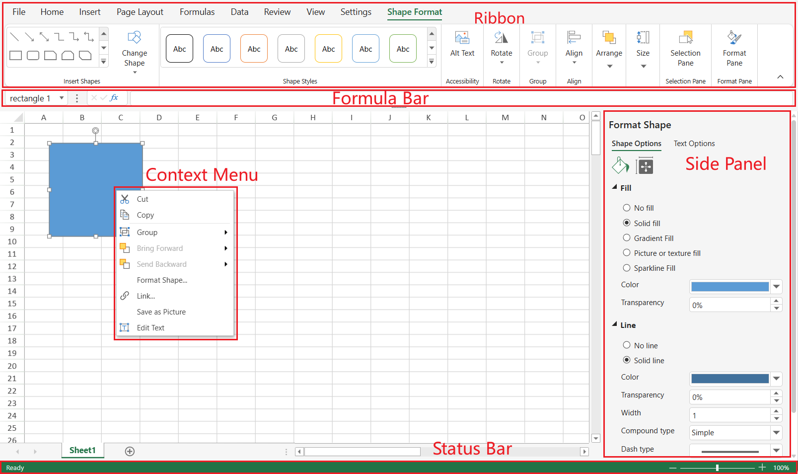
Task: Click Save as Picture in context menu
Action: [161, 312]
